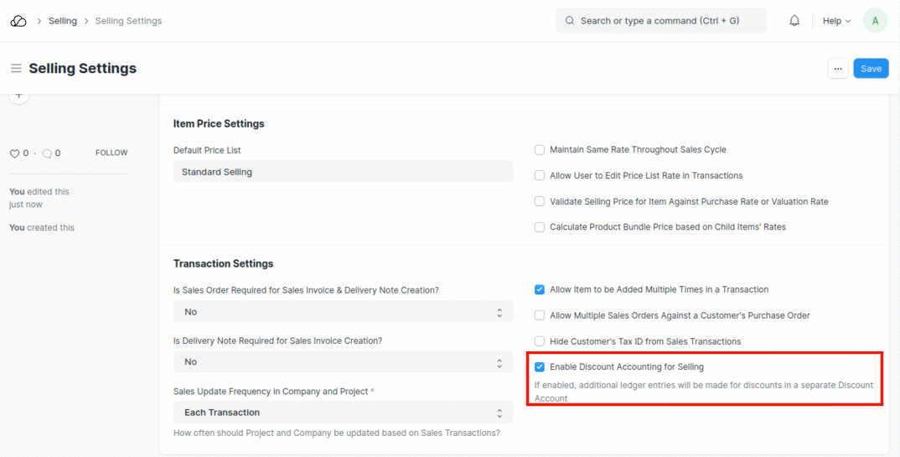Open the notifications bell

click(794, 21)
